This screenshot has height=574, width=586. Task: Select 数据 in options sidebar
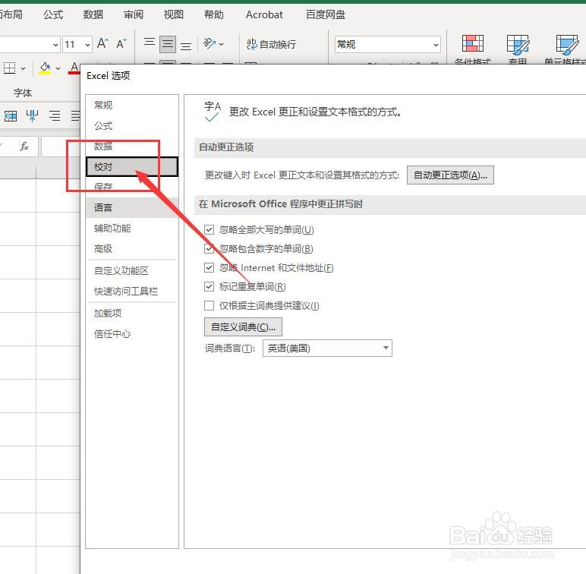tap(132, 146)
